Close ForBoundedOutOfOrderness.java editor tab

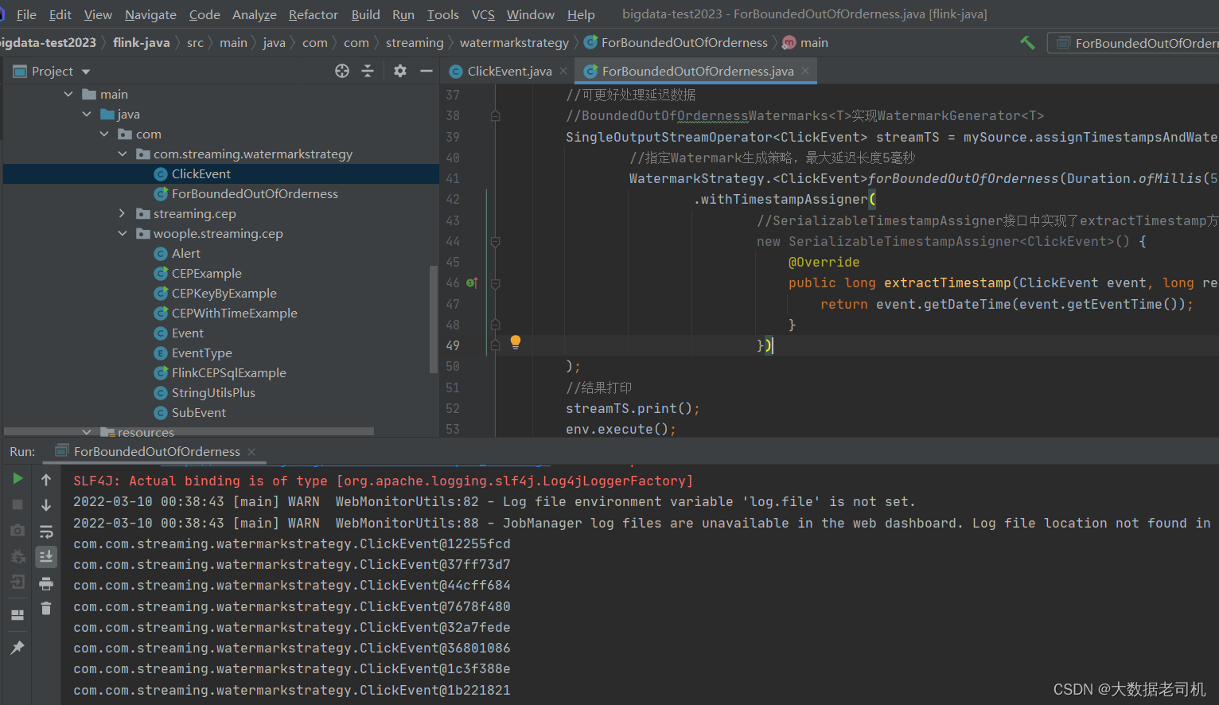[805, 71]
